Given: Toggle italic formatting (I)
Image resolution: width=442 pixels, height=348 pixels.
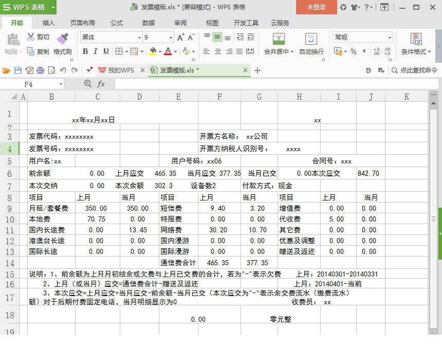Looking at the screenshot, I should click(x=96, y=51).
